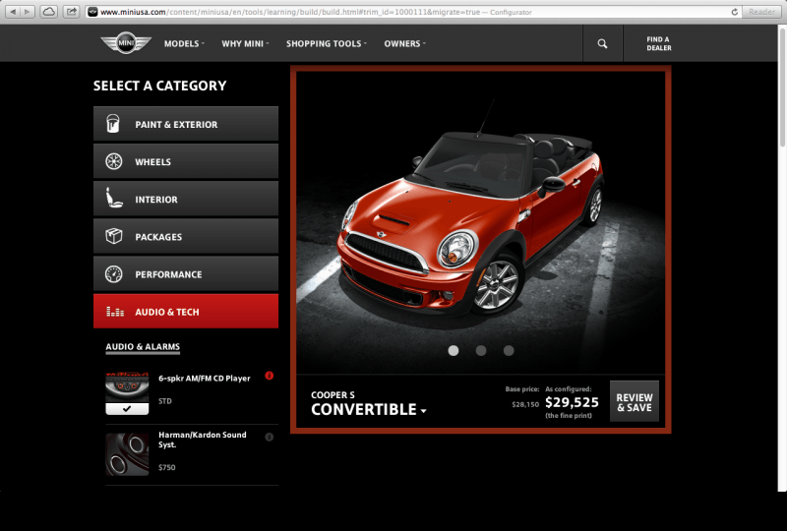The height and width of the screenshot is (531, 787).
Task: Click the Select a Category heading
Action: (x=159, y=86)
